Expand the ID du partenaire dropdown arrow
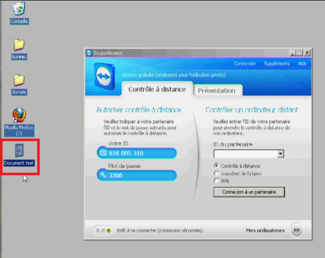This screenshot has width=325, height=258. (x=281, y=154)
